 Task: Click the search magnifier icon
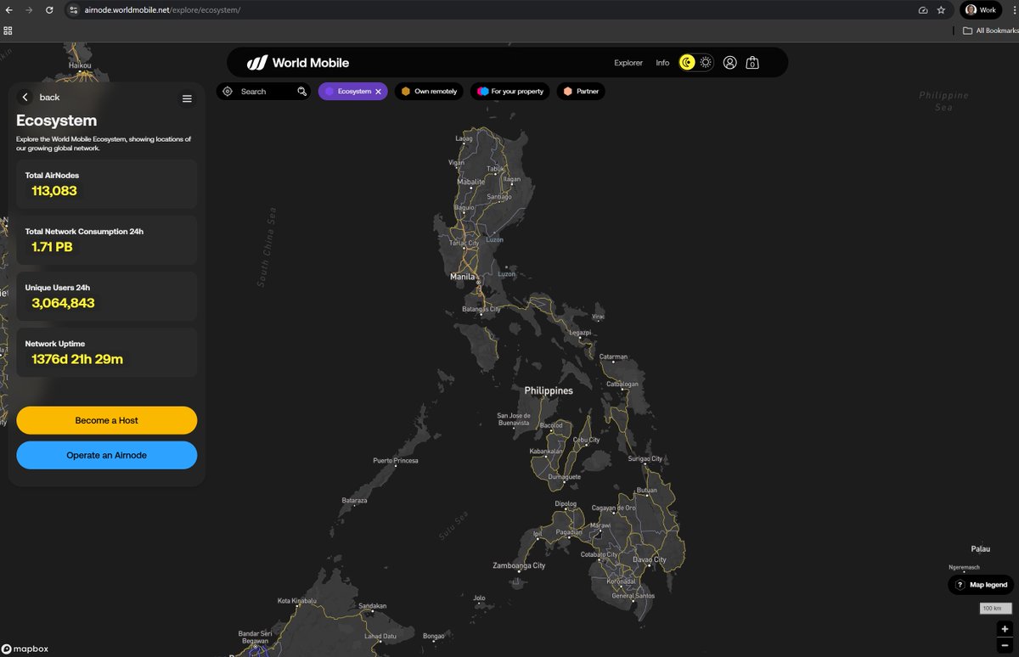(x=301, y=91)
